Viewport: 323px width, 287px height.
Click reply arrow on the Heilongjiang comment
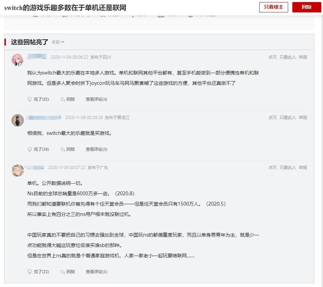coord(63,149)
